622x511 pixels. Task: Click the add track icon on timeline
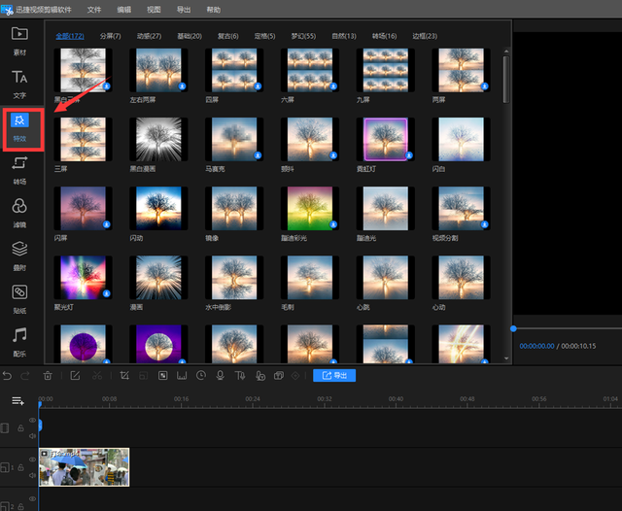click(x=17, y=401)
